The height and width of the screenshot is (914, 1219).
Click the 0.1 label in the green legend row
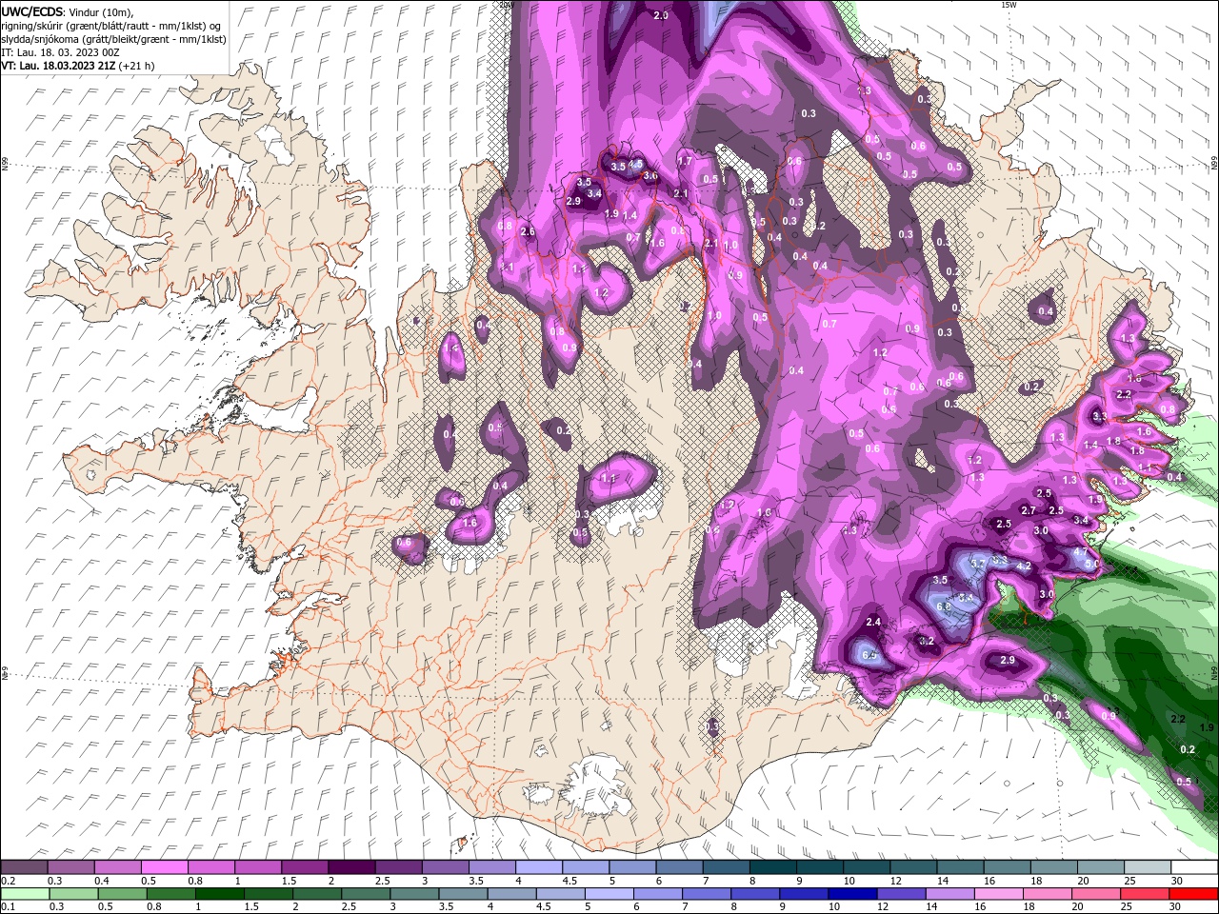8,907
